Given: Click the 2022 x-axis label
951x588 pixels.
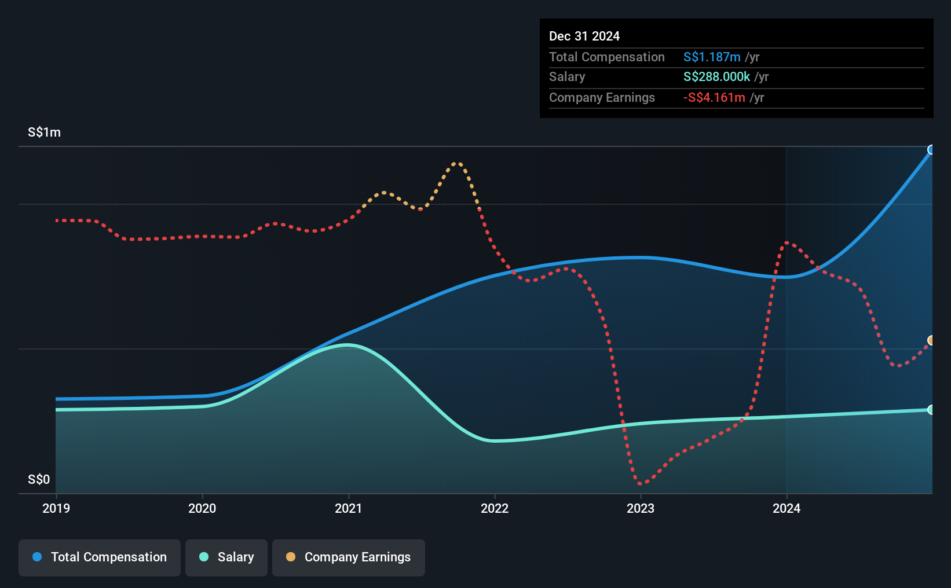Looking at the screenshot, I should point(495,508).
